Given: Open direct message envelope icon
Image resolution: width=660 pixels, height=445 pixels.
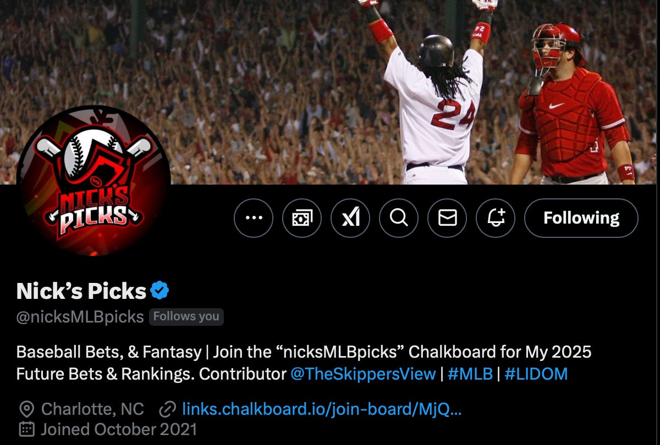Looking at the screenshot, I should pyautogui.click(x=447, y=218).
